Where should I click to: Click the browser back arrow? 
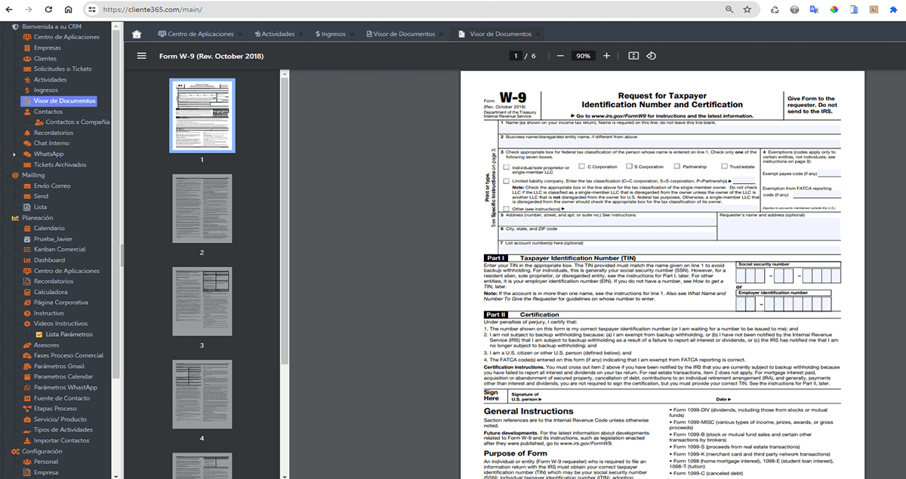pyautogui.click(x=9, y=10)
